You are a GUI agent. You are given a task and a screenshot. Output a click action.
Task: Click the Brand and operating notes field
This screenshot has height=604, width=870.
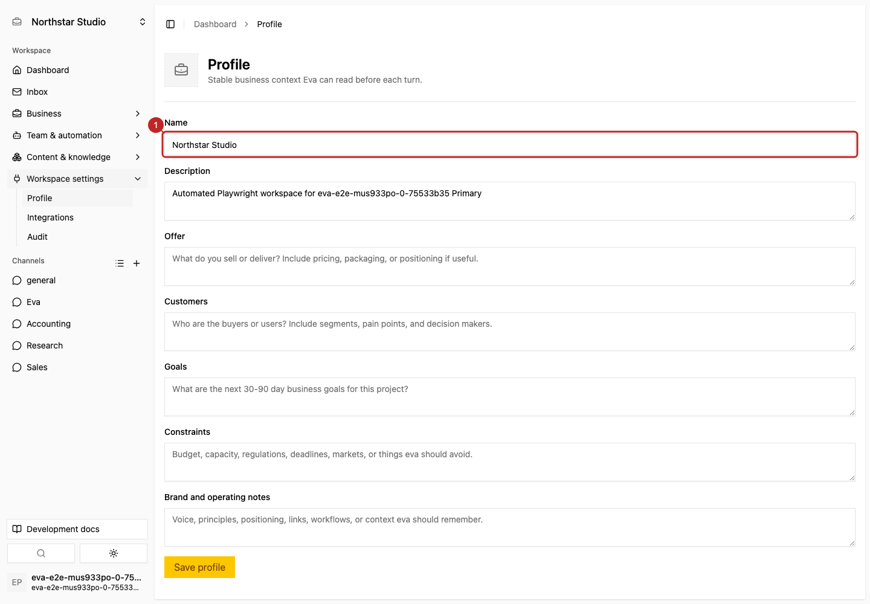click(x=510, y=527)
